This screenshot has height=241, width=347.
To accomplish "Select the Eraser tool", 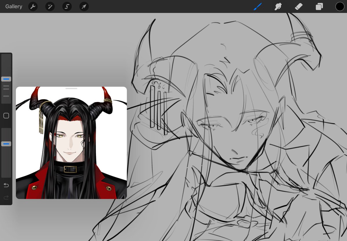I will (x=298, y=6).
